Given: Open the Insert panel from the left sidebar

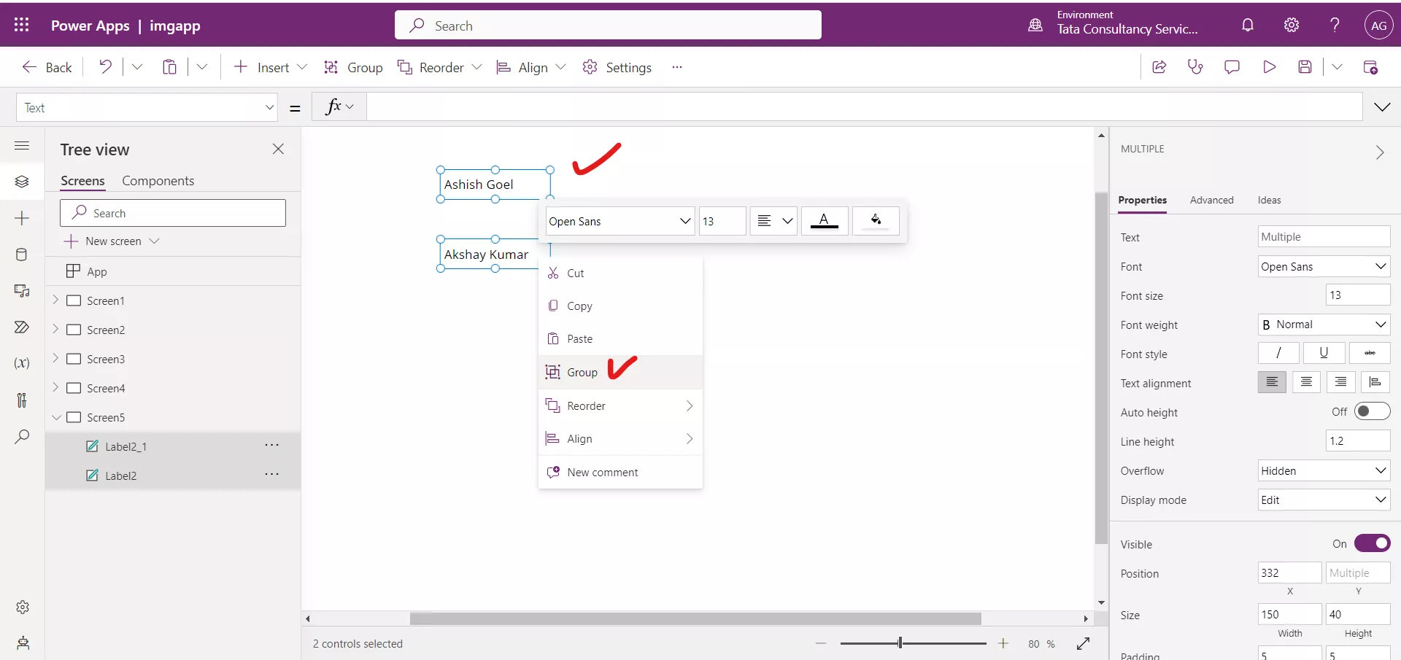Looking at the screenshot, I should pos(22,218).
